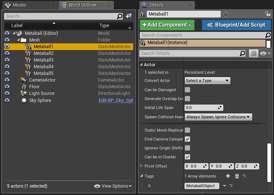Collapse the Metaball (Editor) world tree
Viewport: 274px width, 195px height.
[14, 33]
